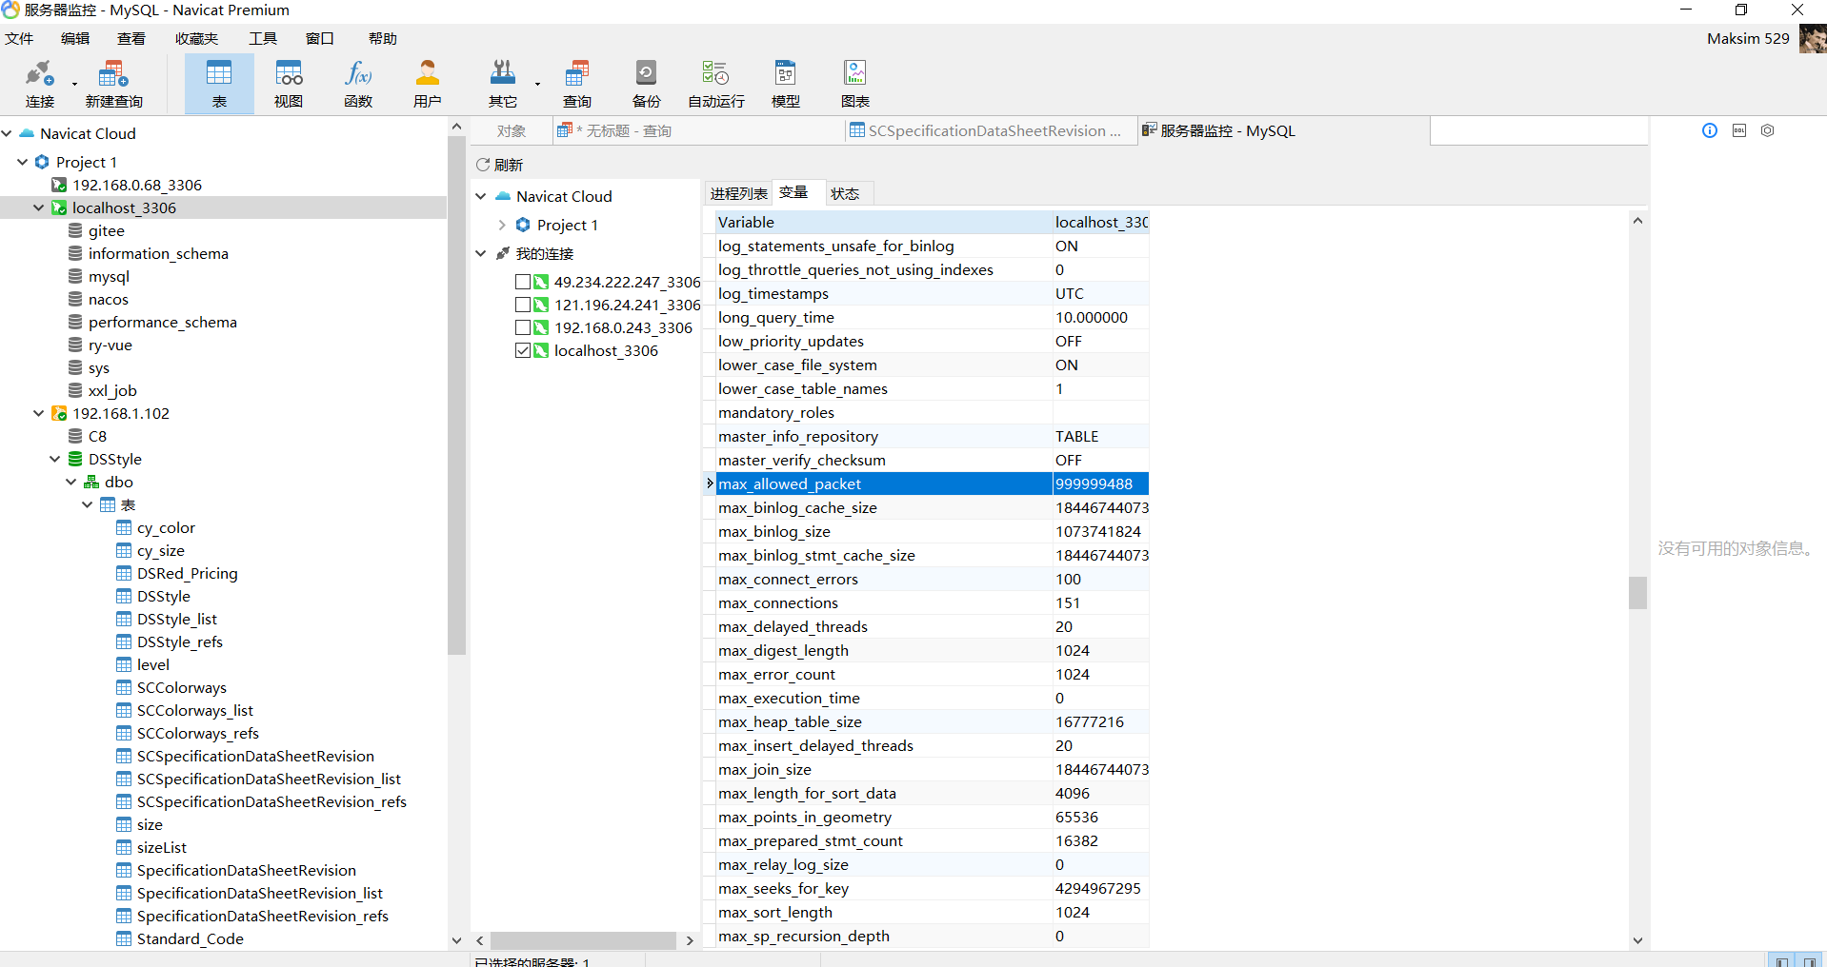Open the 表 (Tables) view in toolbar

[218, 83]
